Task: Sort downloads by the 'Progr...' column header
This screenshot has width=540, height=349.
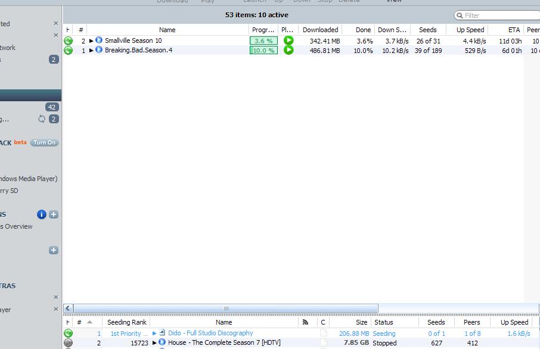Action: point(263,30)
